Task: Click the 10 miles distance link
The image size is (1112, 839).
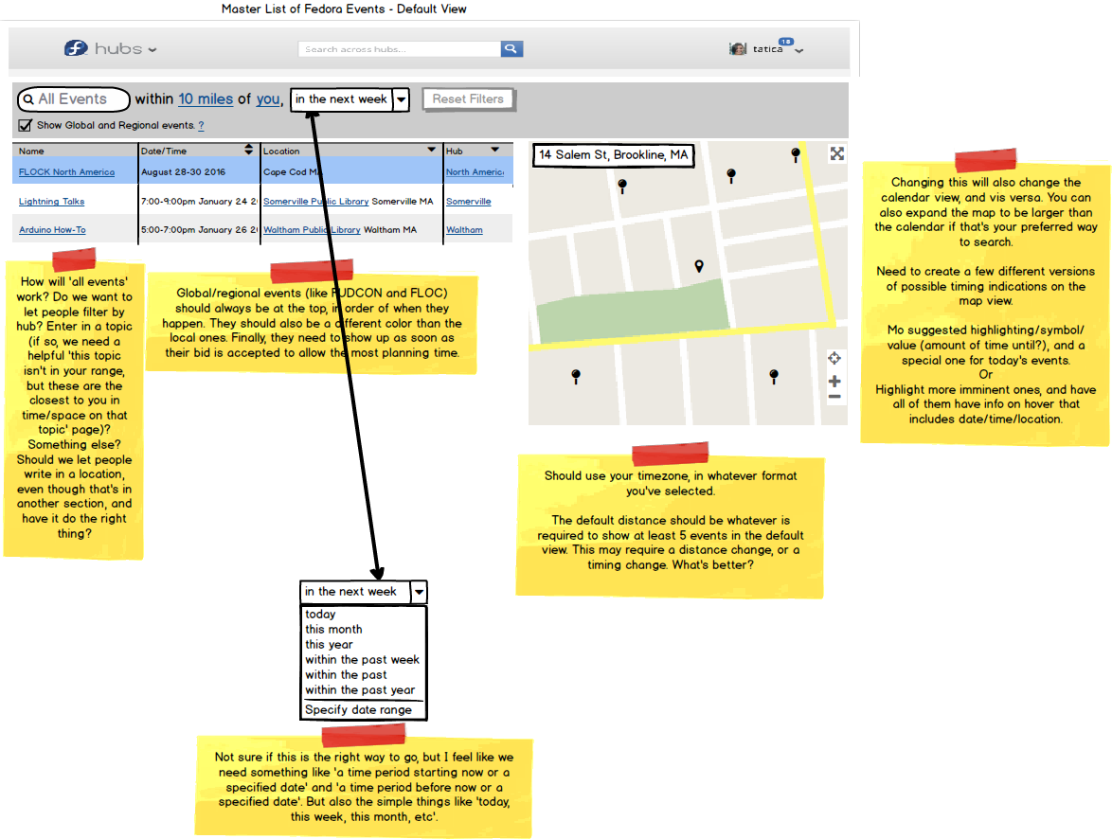Action: pos(206,99)
